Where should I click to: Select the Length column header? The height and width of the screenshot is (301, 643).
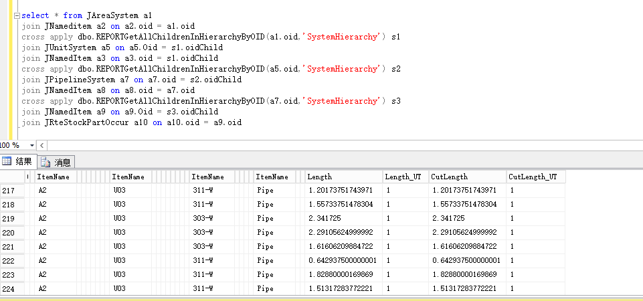point(343,177)
